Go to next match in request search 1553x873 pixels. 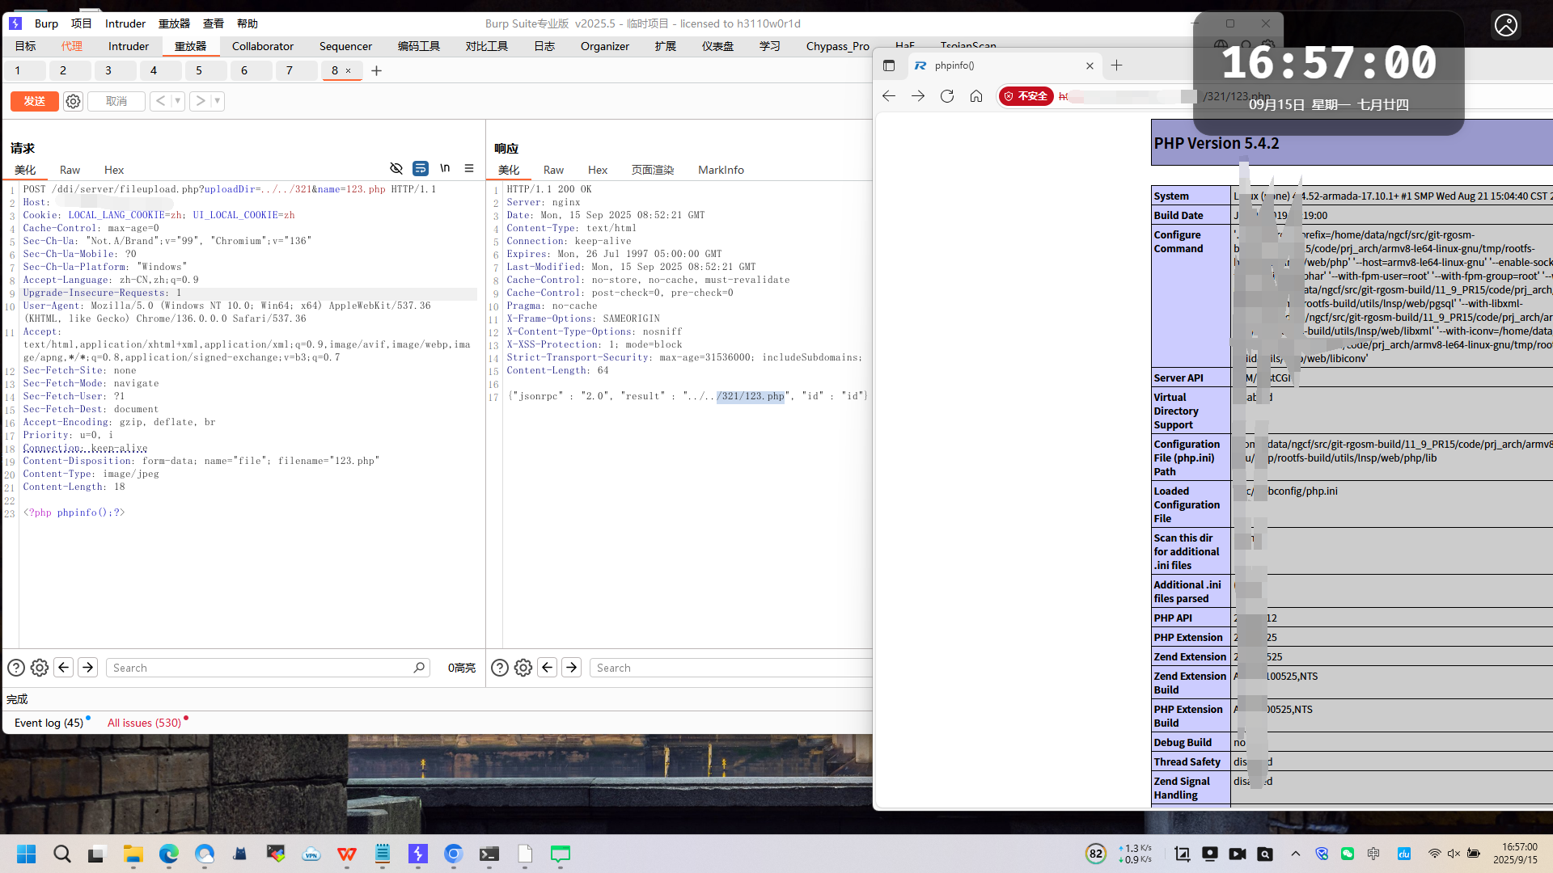point(88,668)
